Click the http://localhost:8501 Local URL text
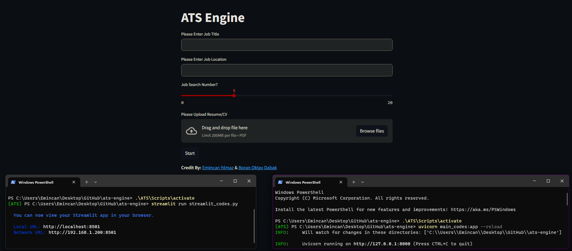Image resolution: width=572 pixels, height=251 pixels. pos(71,227)
